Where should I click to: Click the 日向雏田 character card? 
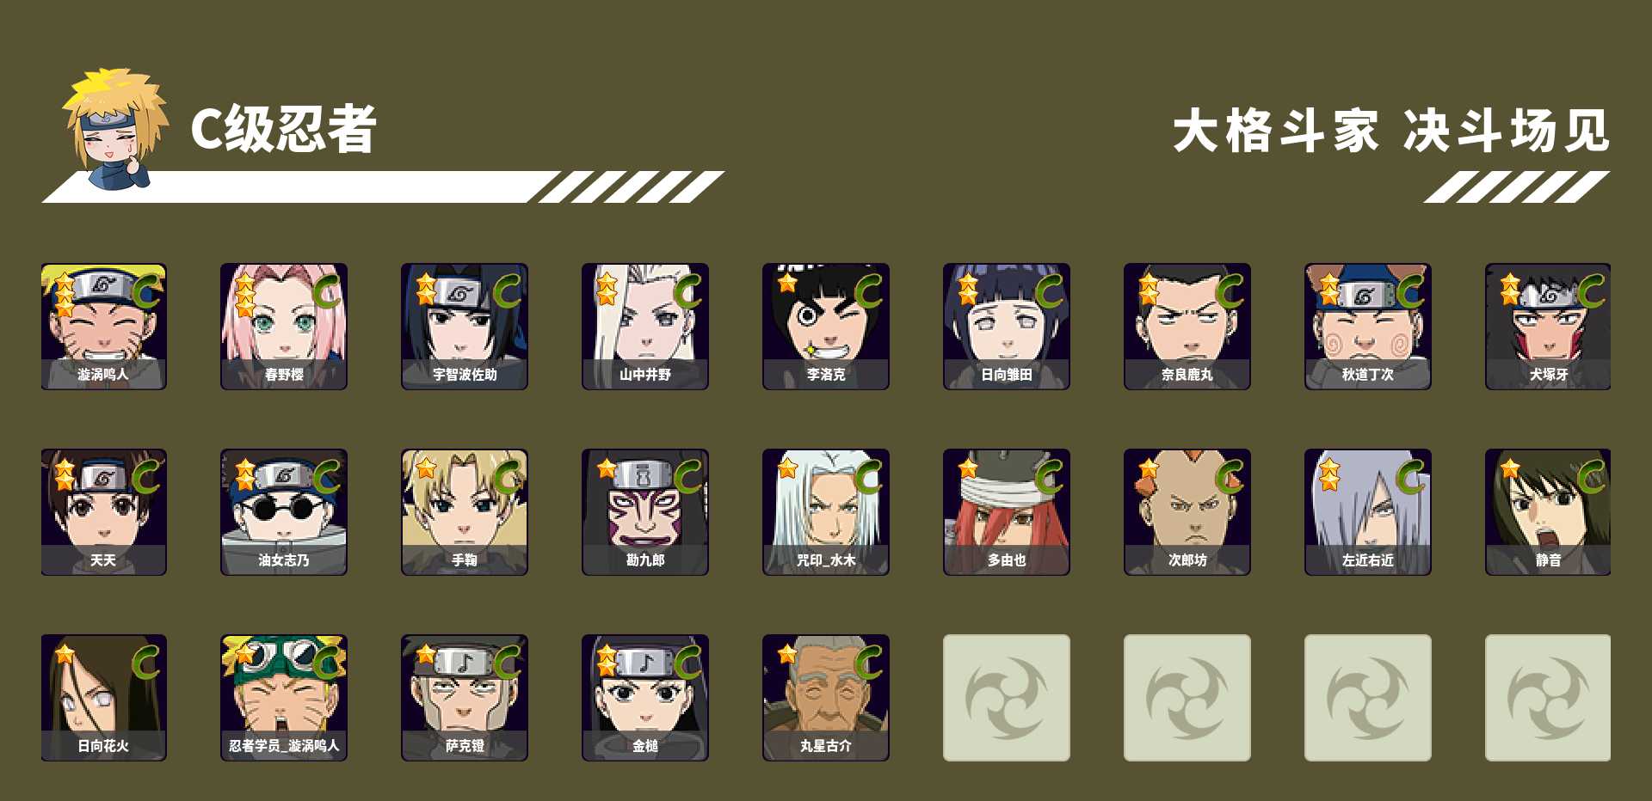pyautogui.click(x=1007, y=327)
